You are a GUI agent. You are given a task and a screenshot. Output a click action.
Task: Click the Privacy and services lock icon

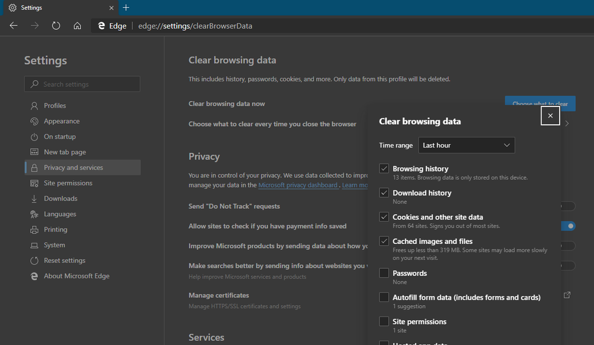(x=34, y=168)
